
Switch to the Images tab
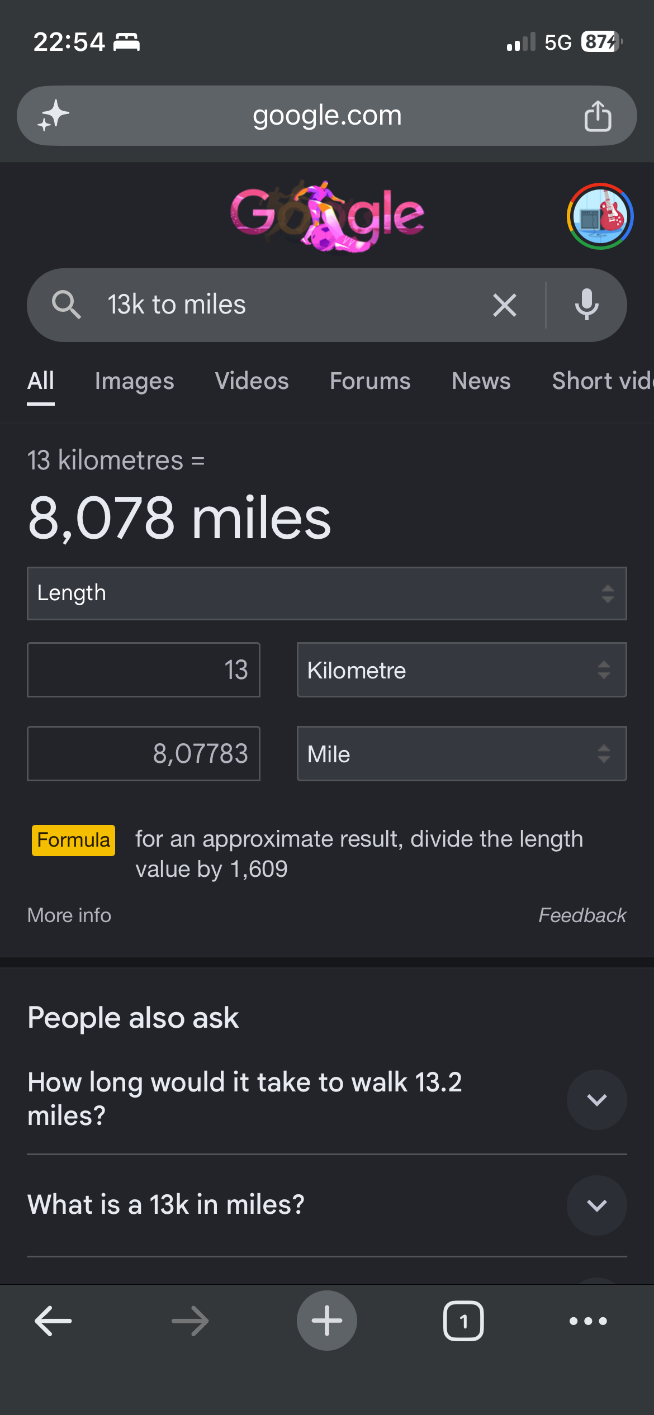(x=134, y=381)
